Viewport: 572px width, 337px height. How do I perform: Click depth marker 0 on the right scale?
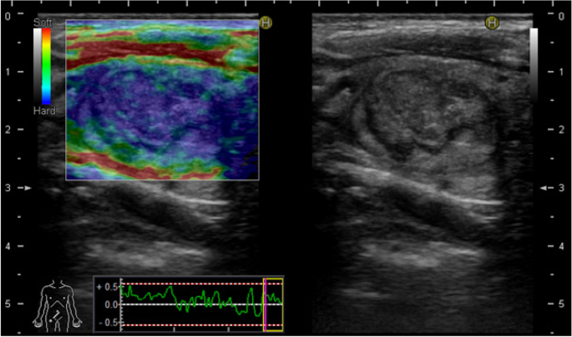click(x=562, y=16)
